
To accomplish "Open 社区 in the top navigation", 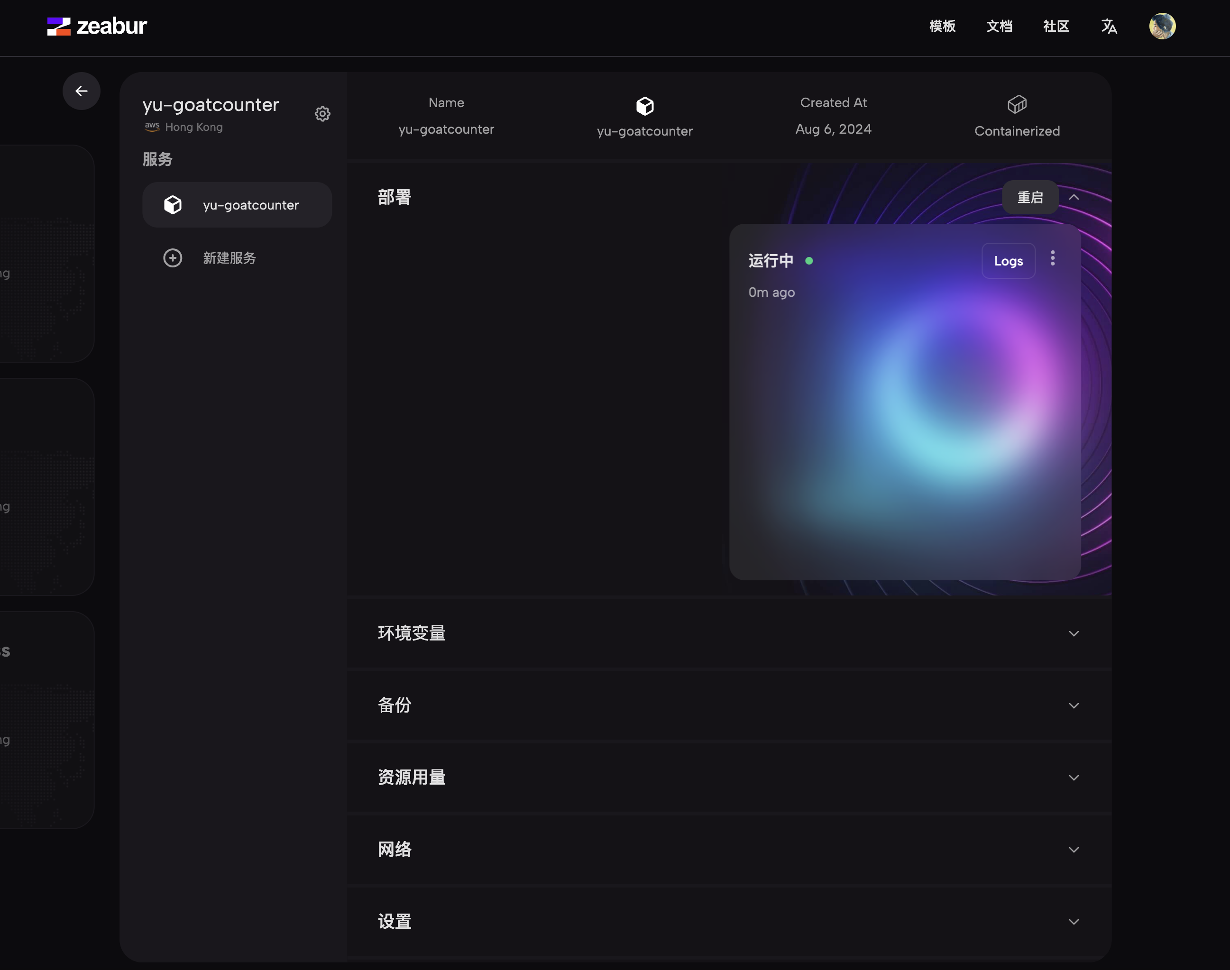I will 1056,26.
